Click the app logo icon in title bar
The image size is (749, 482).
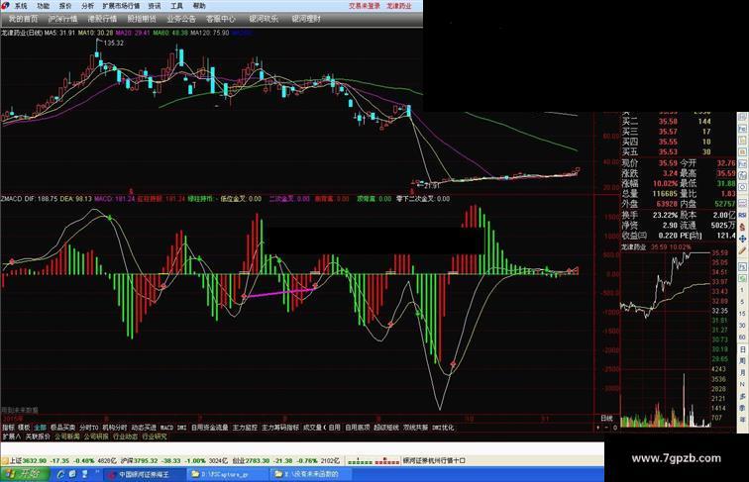click(5, 5)
